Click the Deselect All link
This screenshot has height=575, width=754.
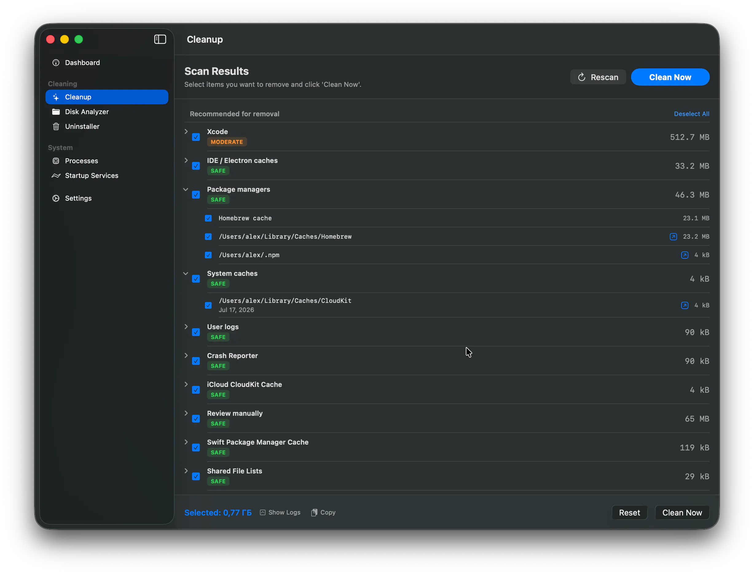(692, 114)
